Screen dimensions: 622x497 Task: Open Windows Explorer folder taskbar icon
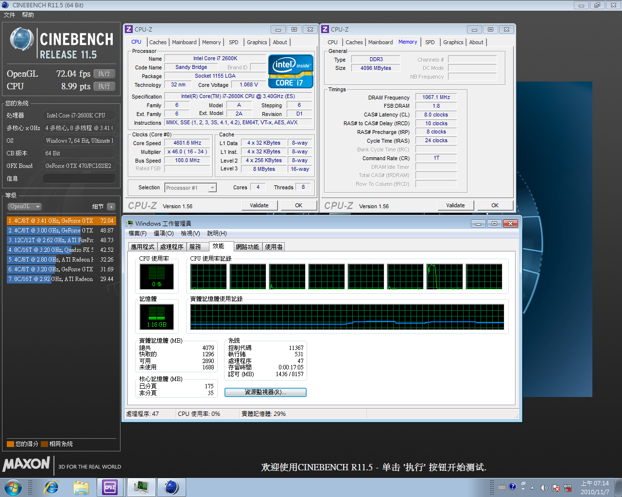click(81, 487)
